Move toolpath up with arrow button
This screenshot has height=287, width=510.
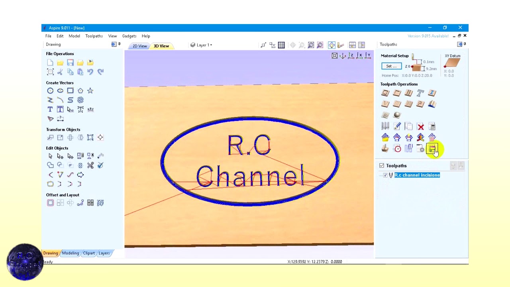point(453,165)
